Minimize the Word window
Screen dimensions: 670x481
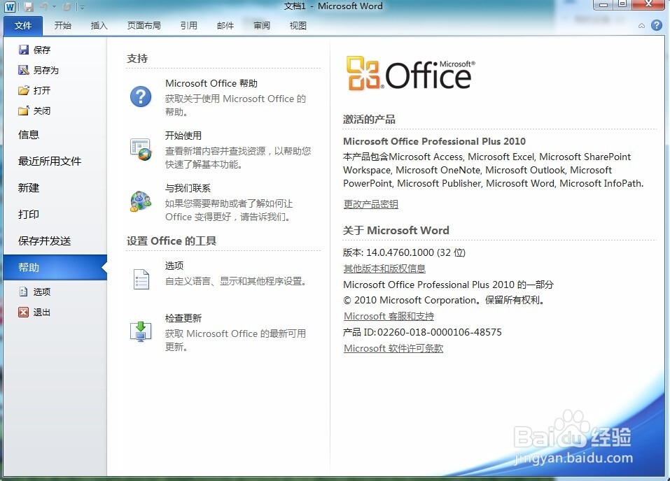603,5
